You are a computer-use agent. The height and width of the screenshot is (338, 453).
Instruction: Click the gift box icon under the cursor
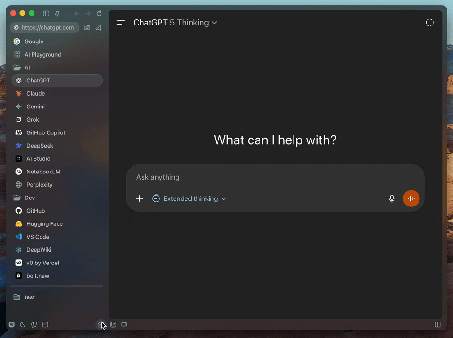(x=101, y=325)
